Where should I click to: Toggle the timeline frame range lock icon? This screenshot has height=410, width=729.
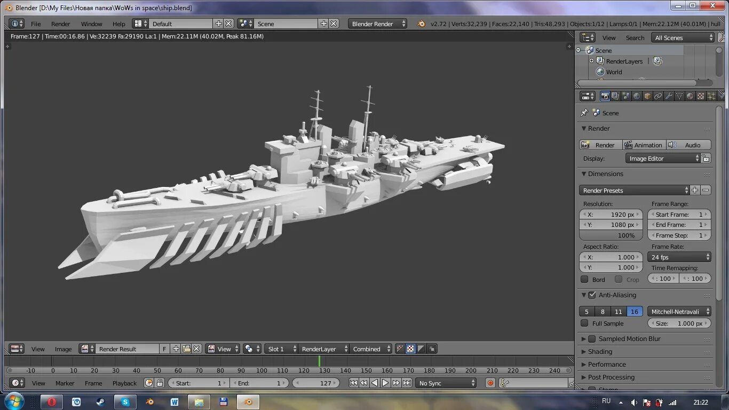tap(160, 383)
